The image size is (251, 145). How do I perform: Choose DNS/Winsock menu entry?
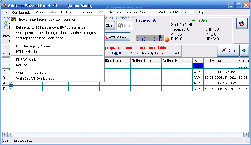(x=57, y=60)
